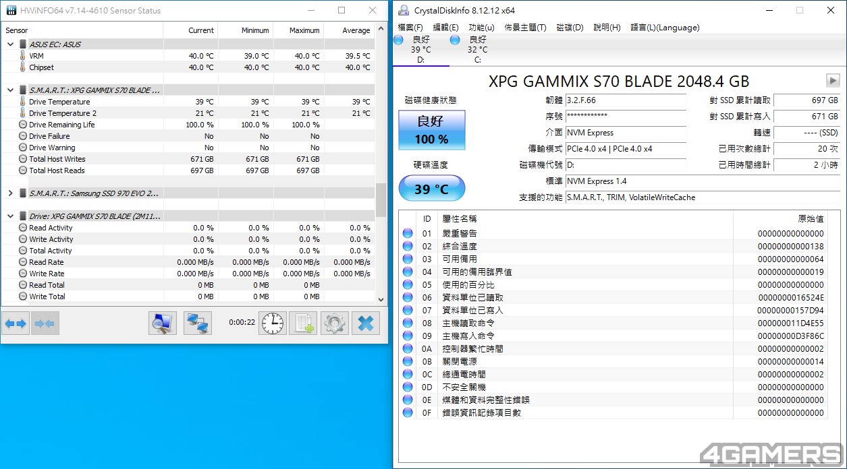Click the interface field showing NVM Express
This screenshot has height=469, width=847.
coord(626,133)
